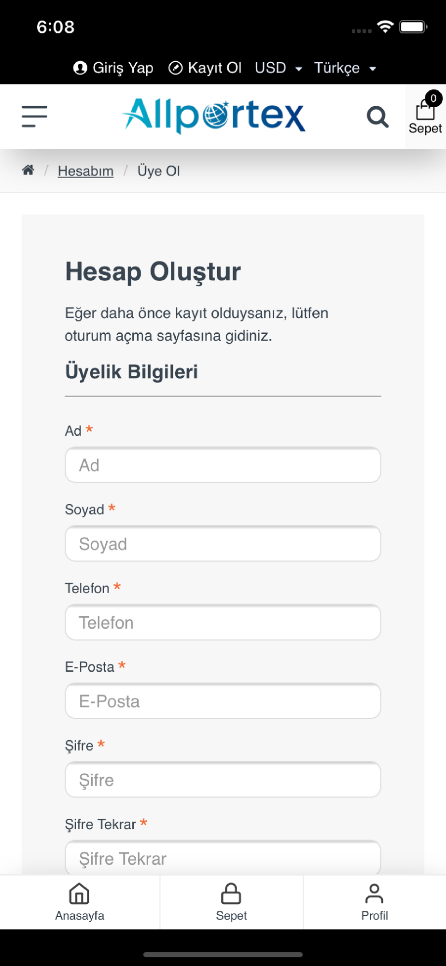Expand the USD currency dropdown

(279, 68)
